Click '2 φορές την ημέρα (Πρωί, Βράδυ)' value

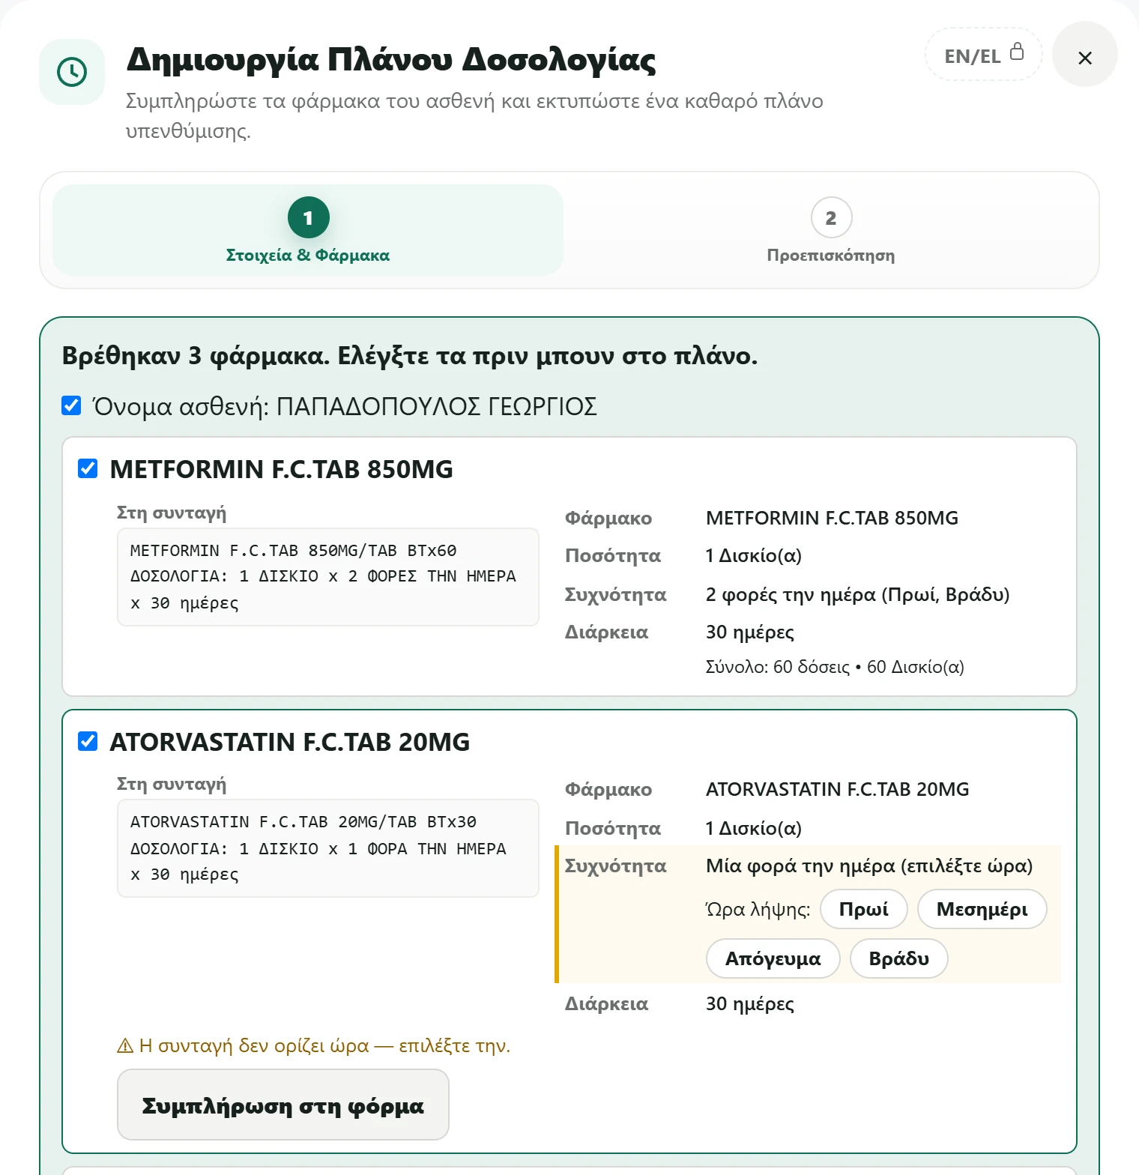[x=857, y=594]
